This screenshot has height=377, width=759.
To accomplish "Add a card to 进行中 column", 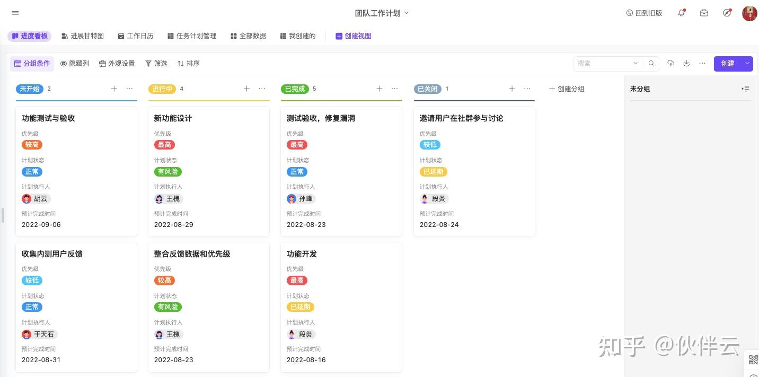I will coord(246,89).
